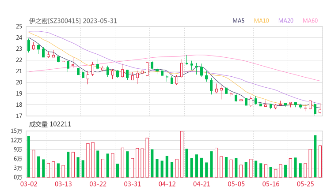Viewport: 327px width, 194px height.
Task: Click the last red candlestick near 17.5
Action: tap(320, 111)
